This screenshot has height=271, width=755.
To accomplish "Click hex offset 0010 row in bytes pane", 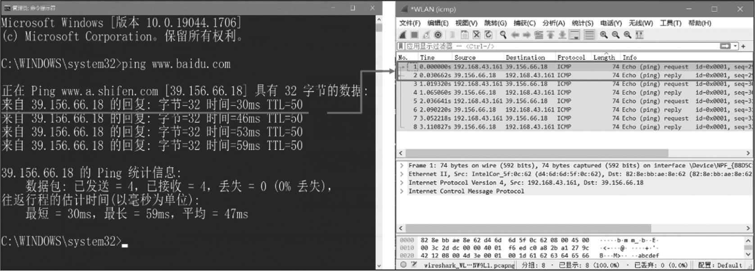I will pos(407,248).
